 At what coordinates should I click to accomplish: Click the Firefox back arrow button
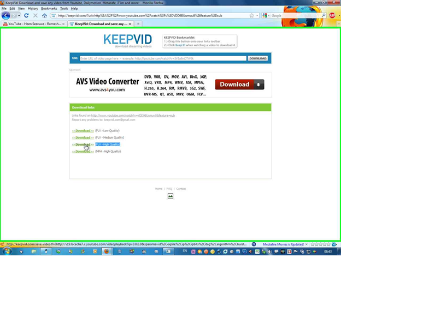[x=6, y=16]
